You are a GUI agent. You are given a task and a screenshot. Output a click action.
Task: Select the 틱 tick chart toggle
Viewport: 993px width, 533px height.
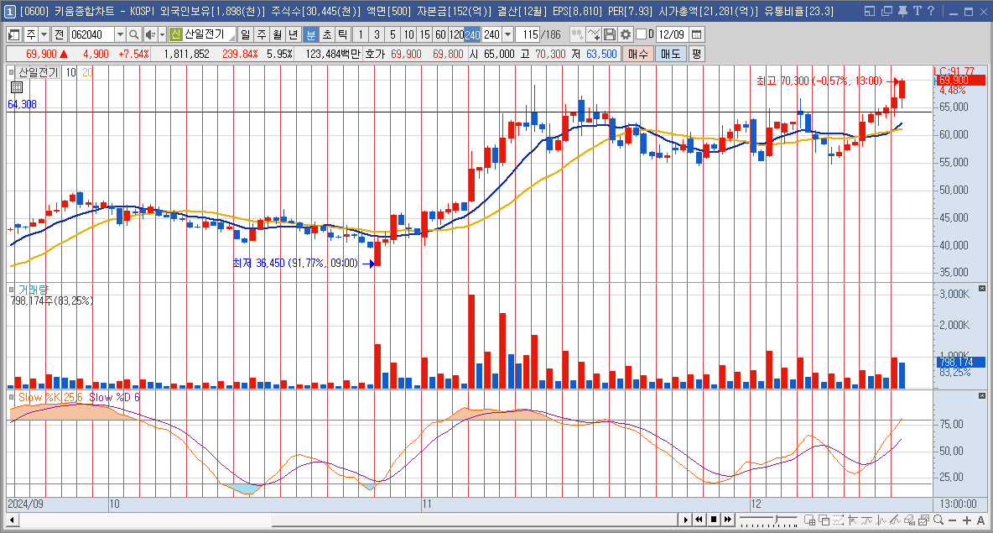coord(343,35)
